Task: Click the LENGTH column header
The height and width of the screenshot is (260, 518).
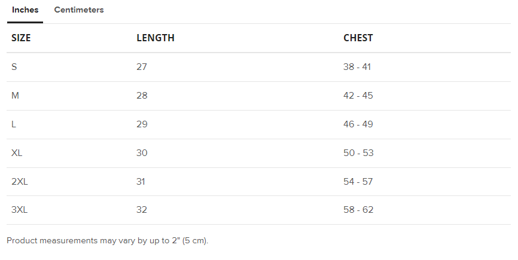Action: point(156,38)
